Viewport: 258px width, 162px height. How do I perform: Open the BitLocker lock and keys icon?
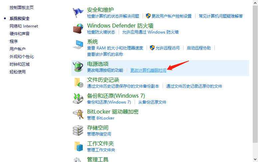click(78, 114)
